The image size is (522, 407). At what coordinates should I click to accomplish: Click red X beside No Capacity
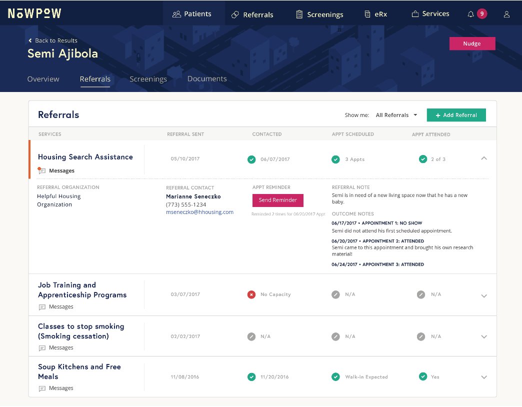click(x=251, y=294)
